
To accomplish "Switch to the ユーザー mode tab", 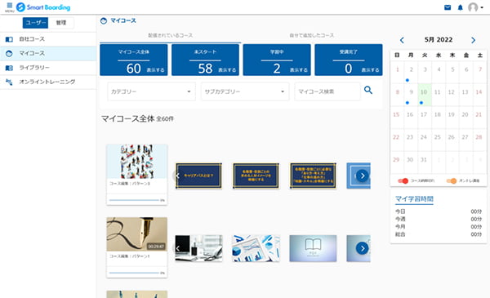I will (x=35, y=23).
